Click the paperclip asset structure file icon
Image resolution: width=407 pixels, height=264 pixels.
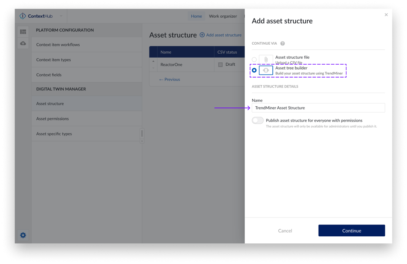pyautogui.click(x=266, y=59)
